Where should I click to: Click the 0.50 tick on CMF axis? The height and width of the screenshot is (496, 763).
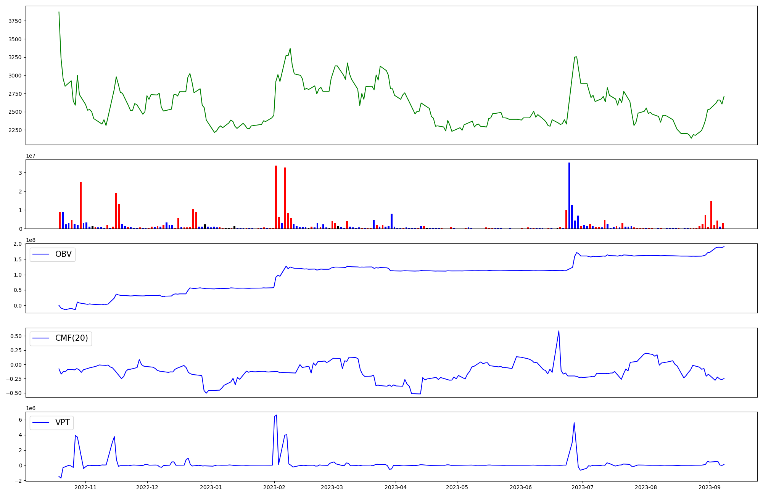point(16,336)
